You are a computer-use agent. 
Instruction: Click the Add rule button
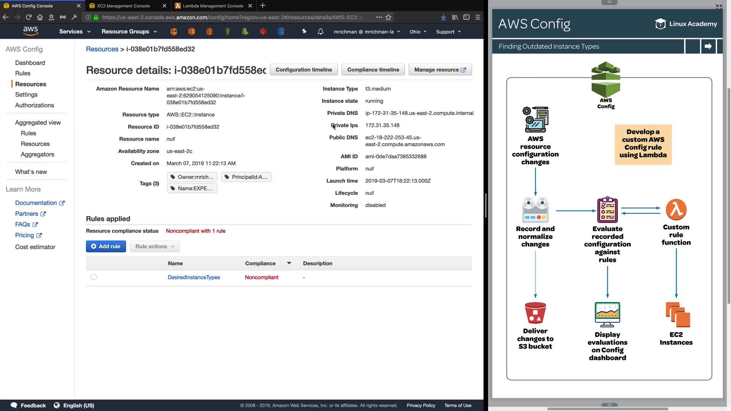tap(106, 247)
